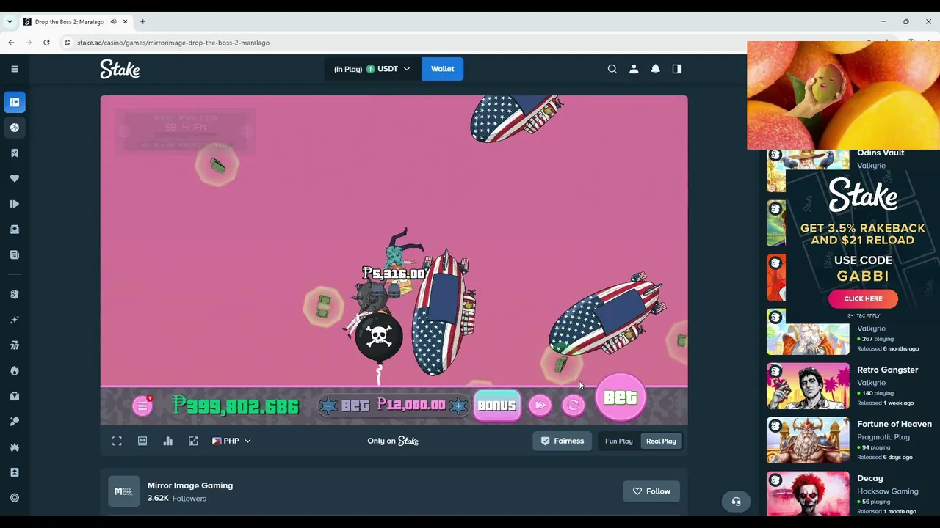This screenshot has height=528, width=940.
Task: Open live stats bar-chart icon
Action: click(x=168, y=441)
